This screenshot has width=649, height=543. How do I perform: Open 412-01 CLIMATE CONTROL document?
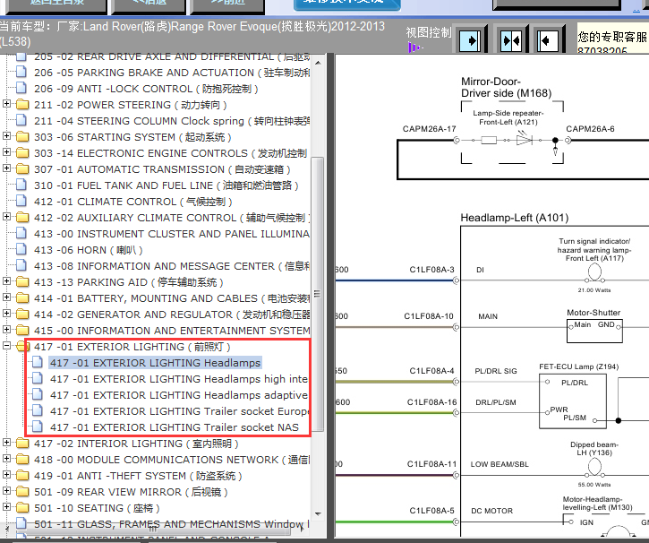pos(132,202)
